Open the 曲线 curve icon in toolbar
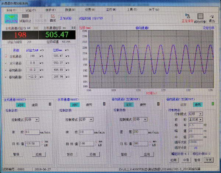Screen dimensions: 221x173 coord(53,18)
